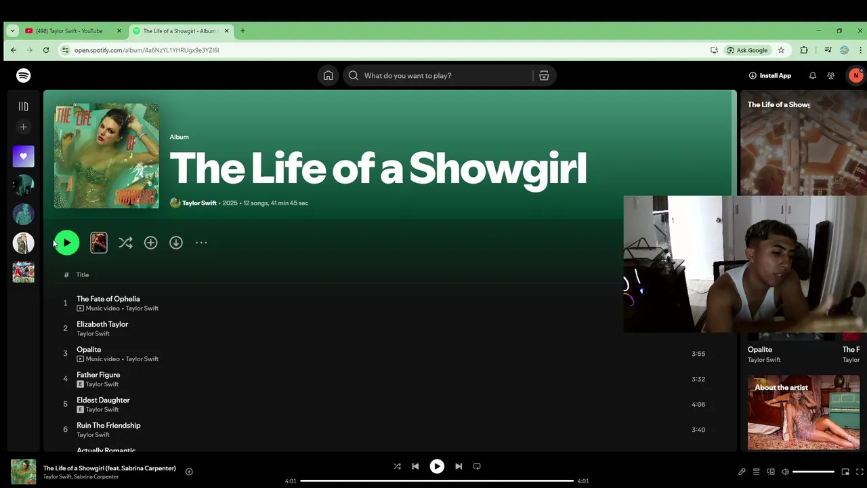Open Friend Activity icon
The width and height of the screenshot is (867, 488).
pyautogui.click(x=831, y=75)
